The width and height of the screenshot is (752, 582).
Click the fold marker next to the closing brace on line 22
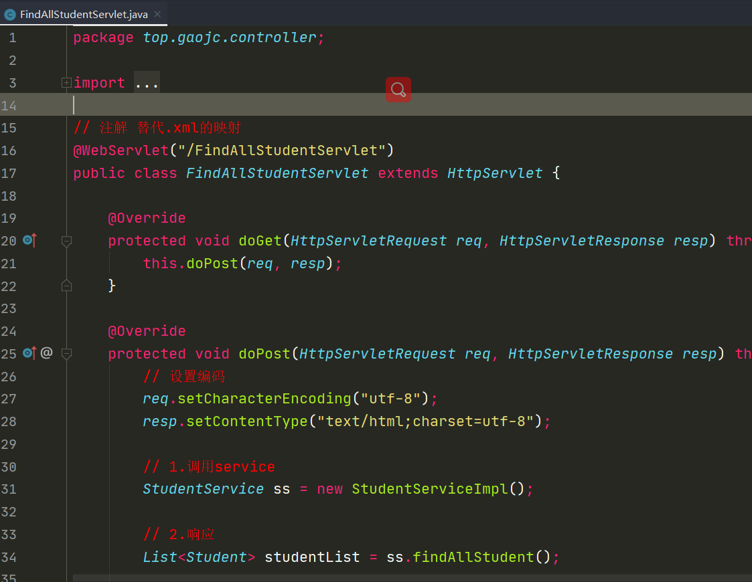pos(66,285)
